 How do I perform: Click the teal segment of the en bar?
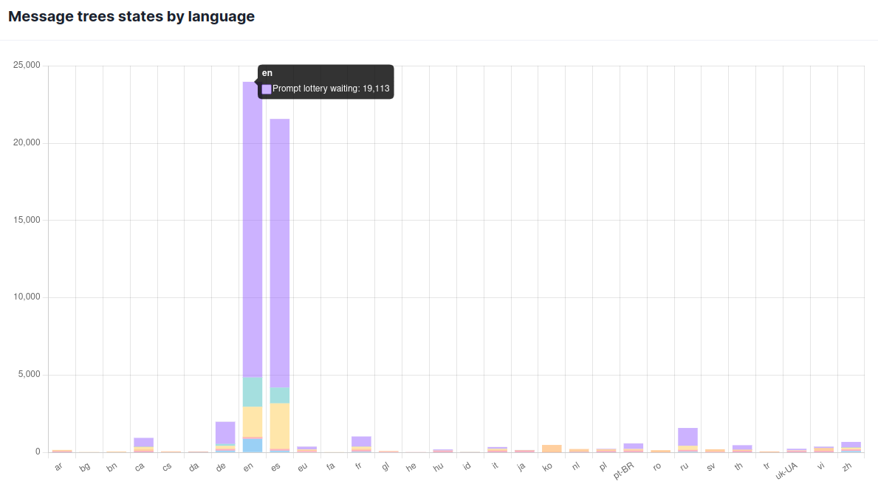tap(253, 392)
